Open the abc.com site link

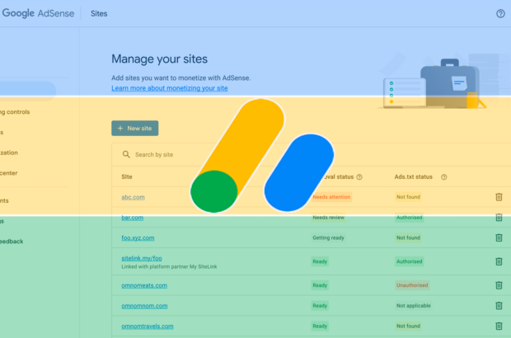(133, 197)
